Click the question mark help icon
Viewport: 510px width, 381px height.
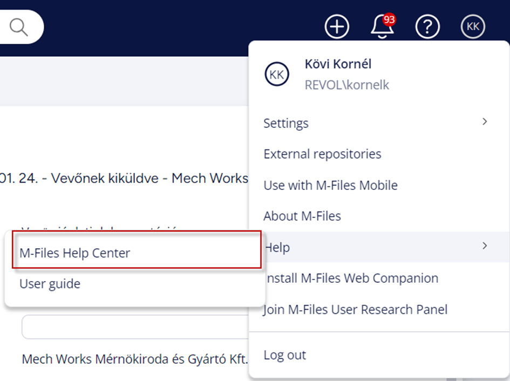[427, 26]
